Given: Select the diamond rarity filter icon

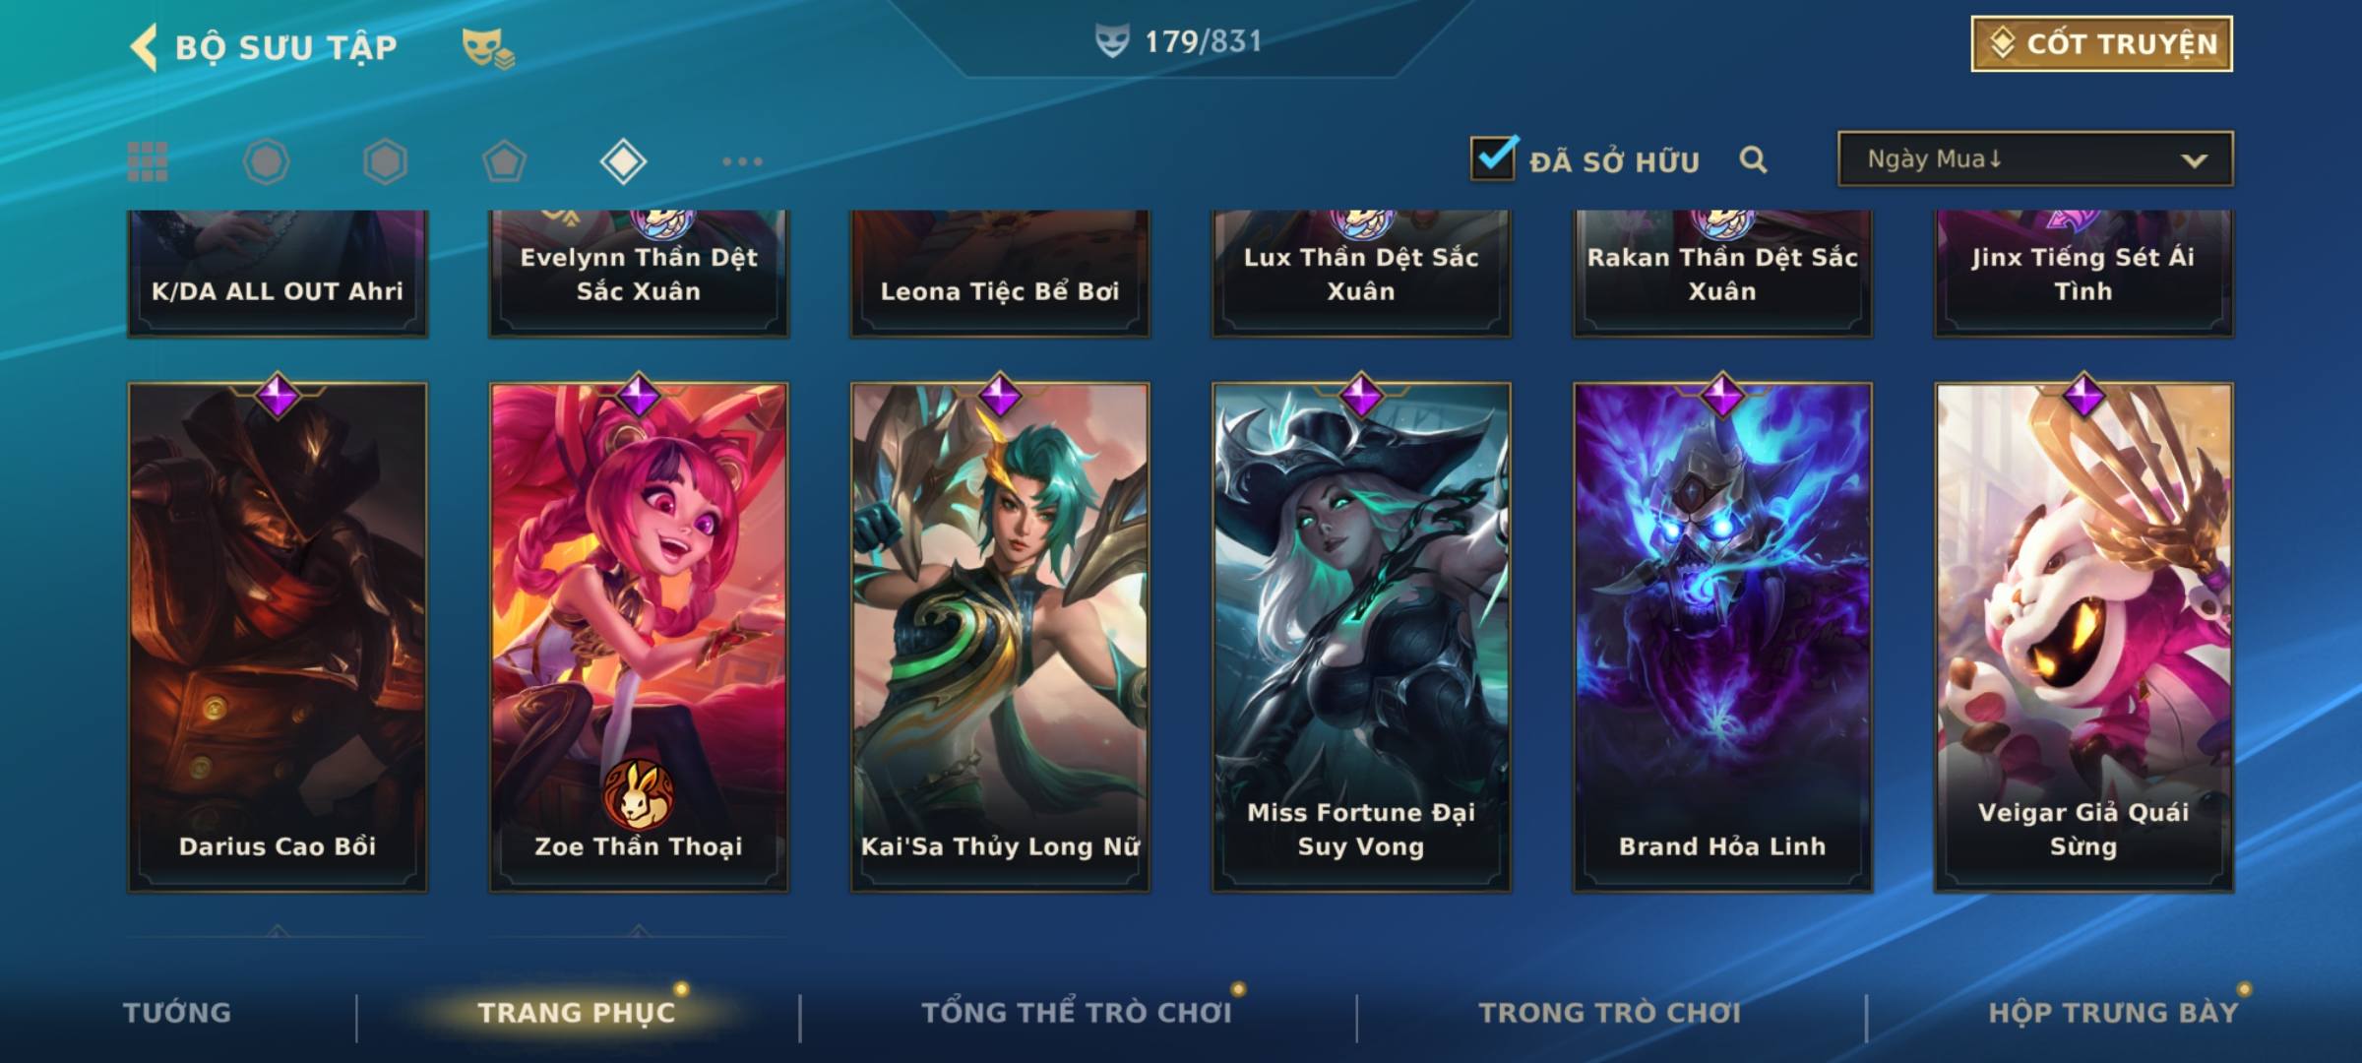Looking at the screenshot, I should coord(623,161).
